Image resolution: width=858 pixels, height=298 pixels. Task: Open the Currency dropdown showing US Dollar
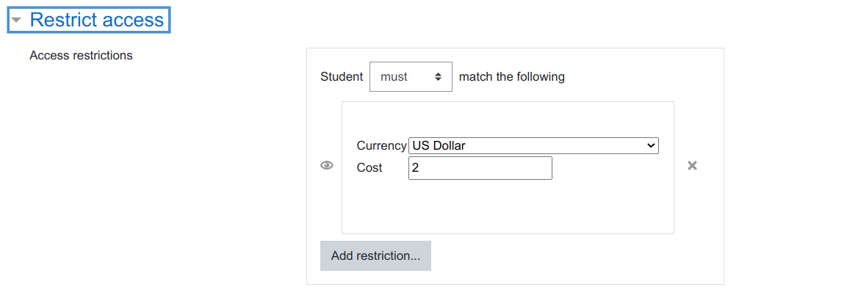(533, 145)
